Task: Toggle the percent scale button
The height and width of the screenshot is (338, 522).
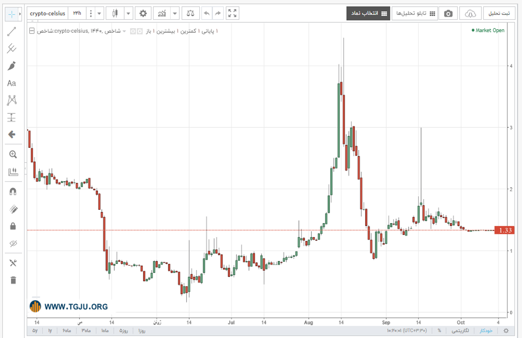Action: tap(439, 331)
